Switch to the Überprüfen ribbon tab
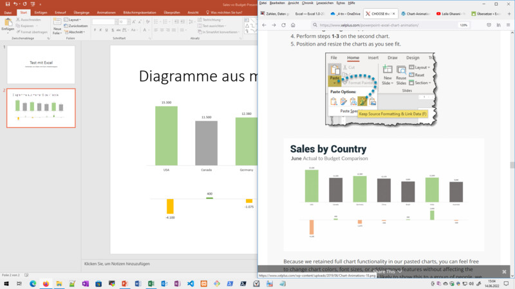Screen dimensions: 515x289 172,12
